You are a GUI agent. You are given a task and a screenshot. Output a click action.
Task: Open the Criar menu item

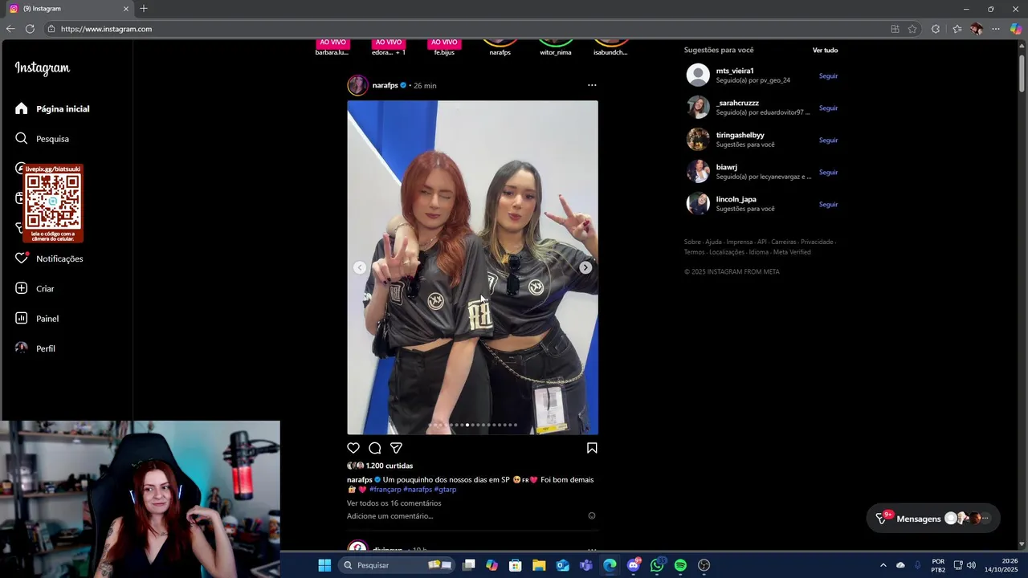click(35, 288)
